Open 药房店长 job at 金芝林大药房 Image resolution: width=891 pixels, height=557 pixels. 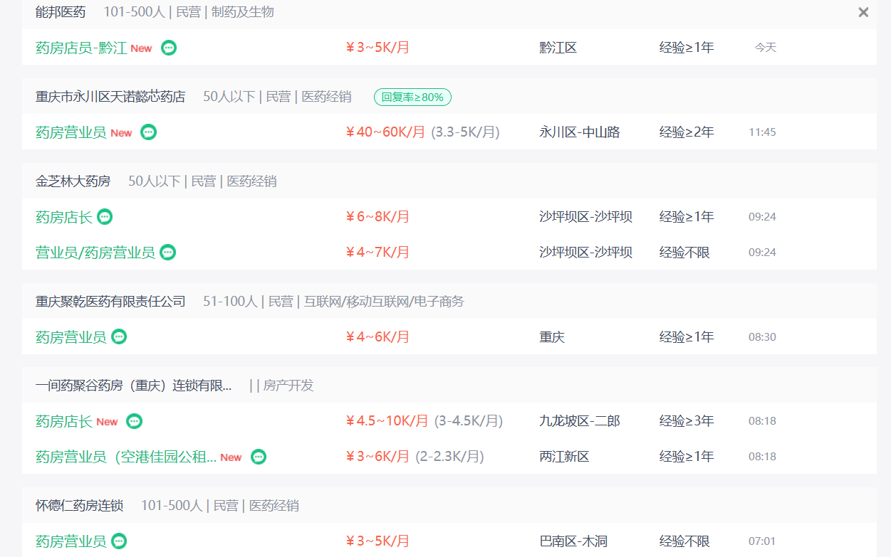pyautogui.click(x=64, y=217)
